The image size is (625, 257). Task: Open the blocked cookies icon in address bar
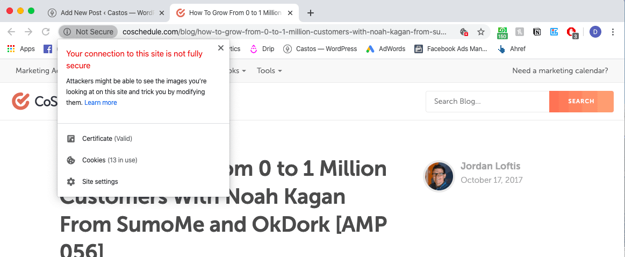(x=464, y=32)
